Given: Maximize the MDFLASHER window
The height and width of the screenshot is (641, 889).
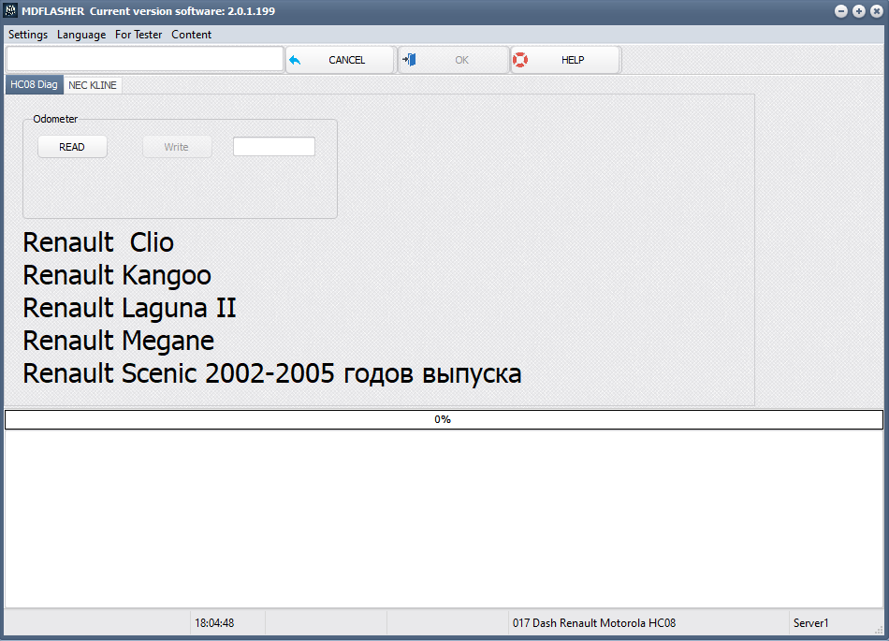Looking at the screenshot, I should click(x=859, y=11).
